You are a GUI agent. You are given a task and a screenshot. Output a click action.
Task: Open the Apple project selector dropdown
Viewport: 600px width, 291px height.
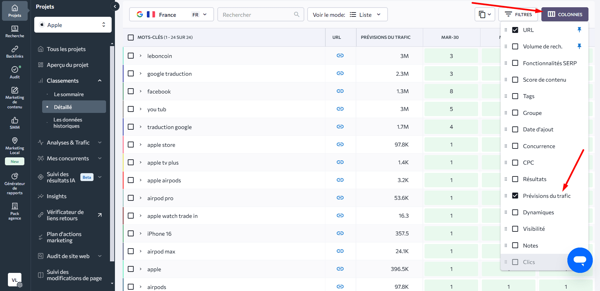[x=73, y=25]
